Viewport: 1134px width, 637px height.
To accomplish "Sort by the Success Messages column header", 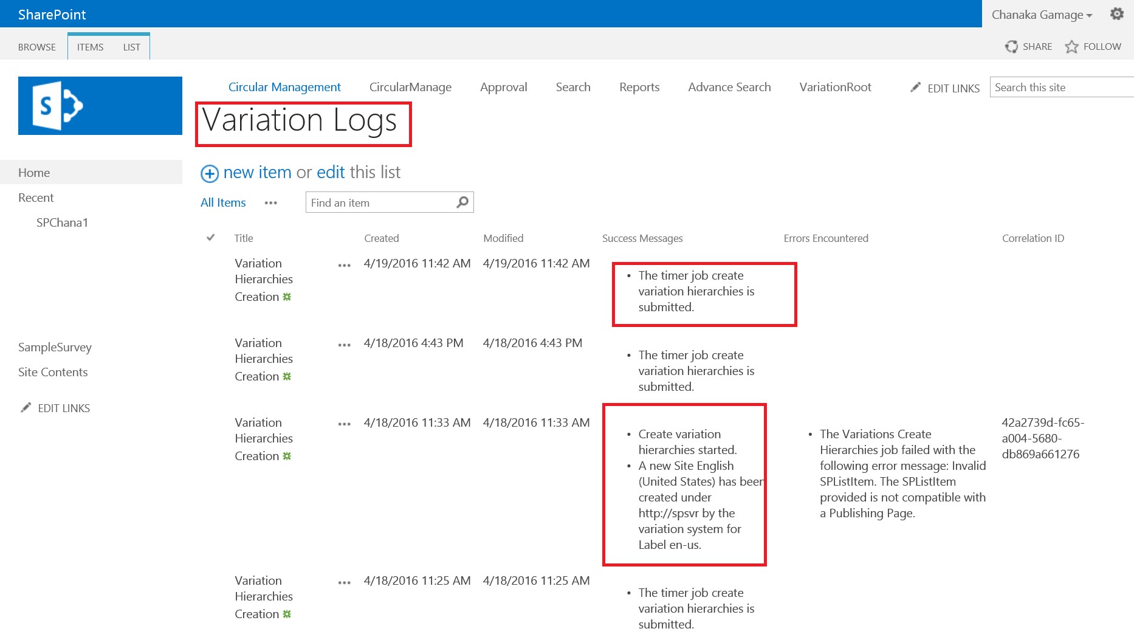I will coord(642,238).
